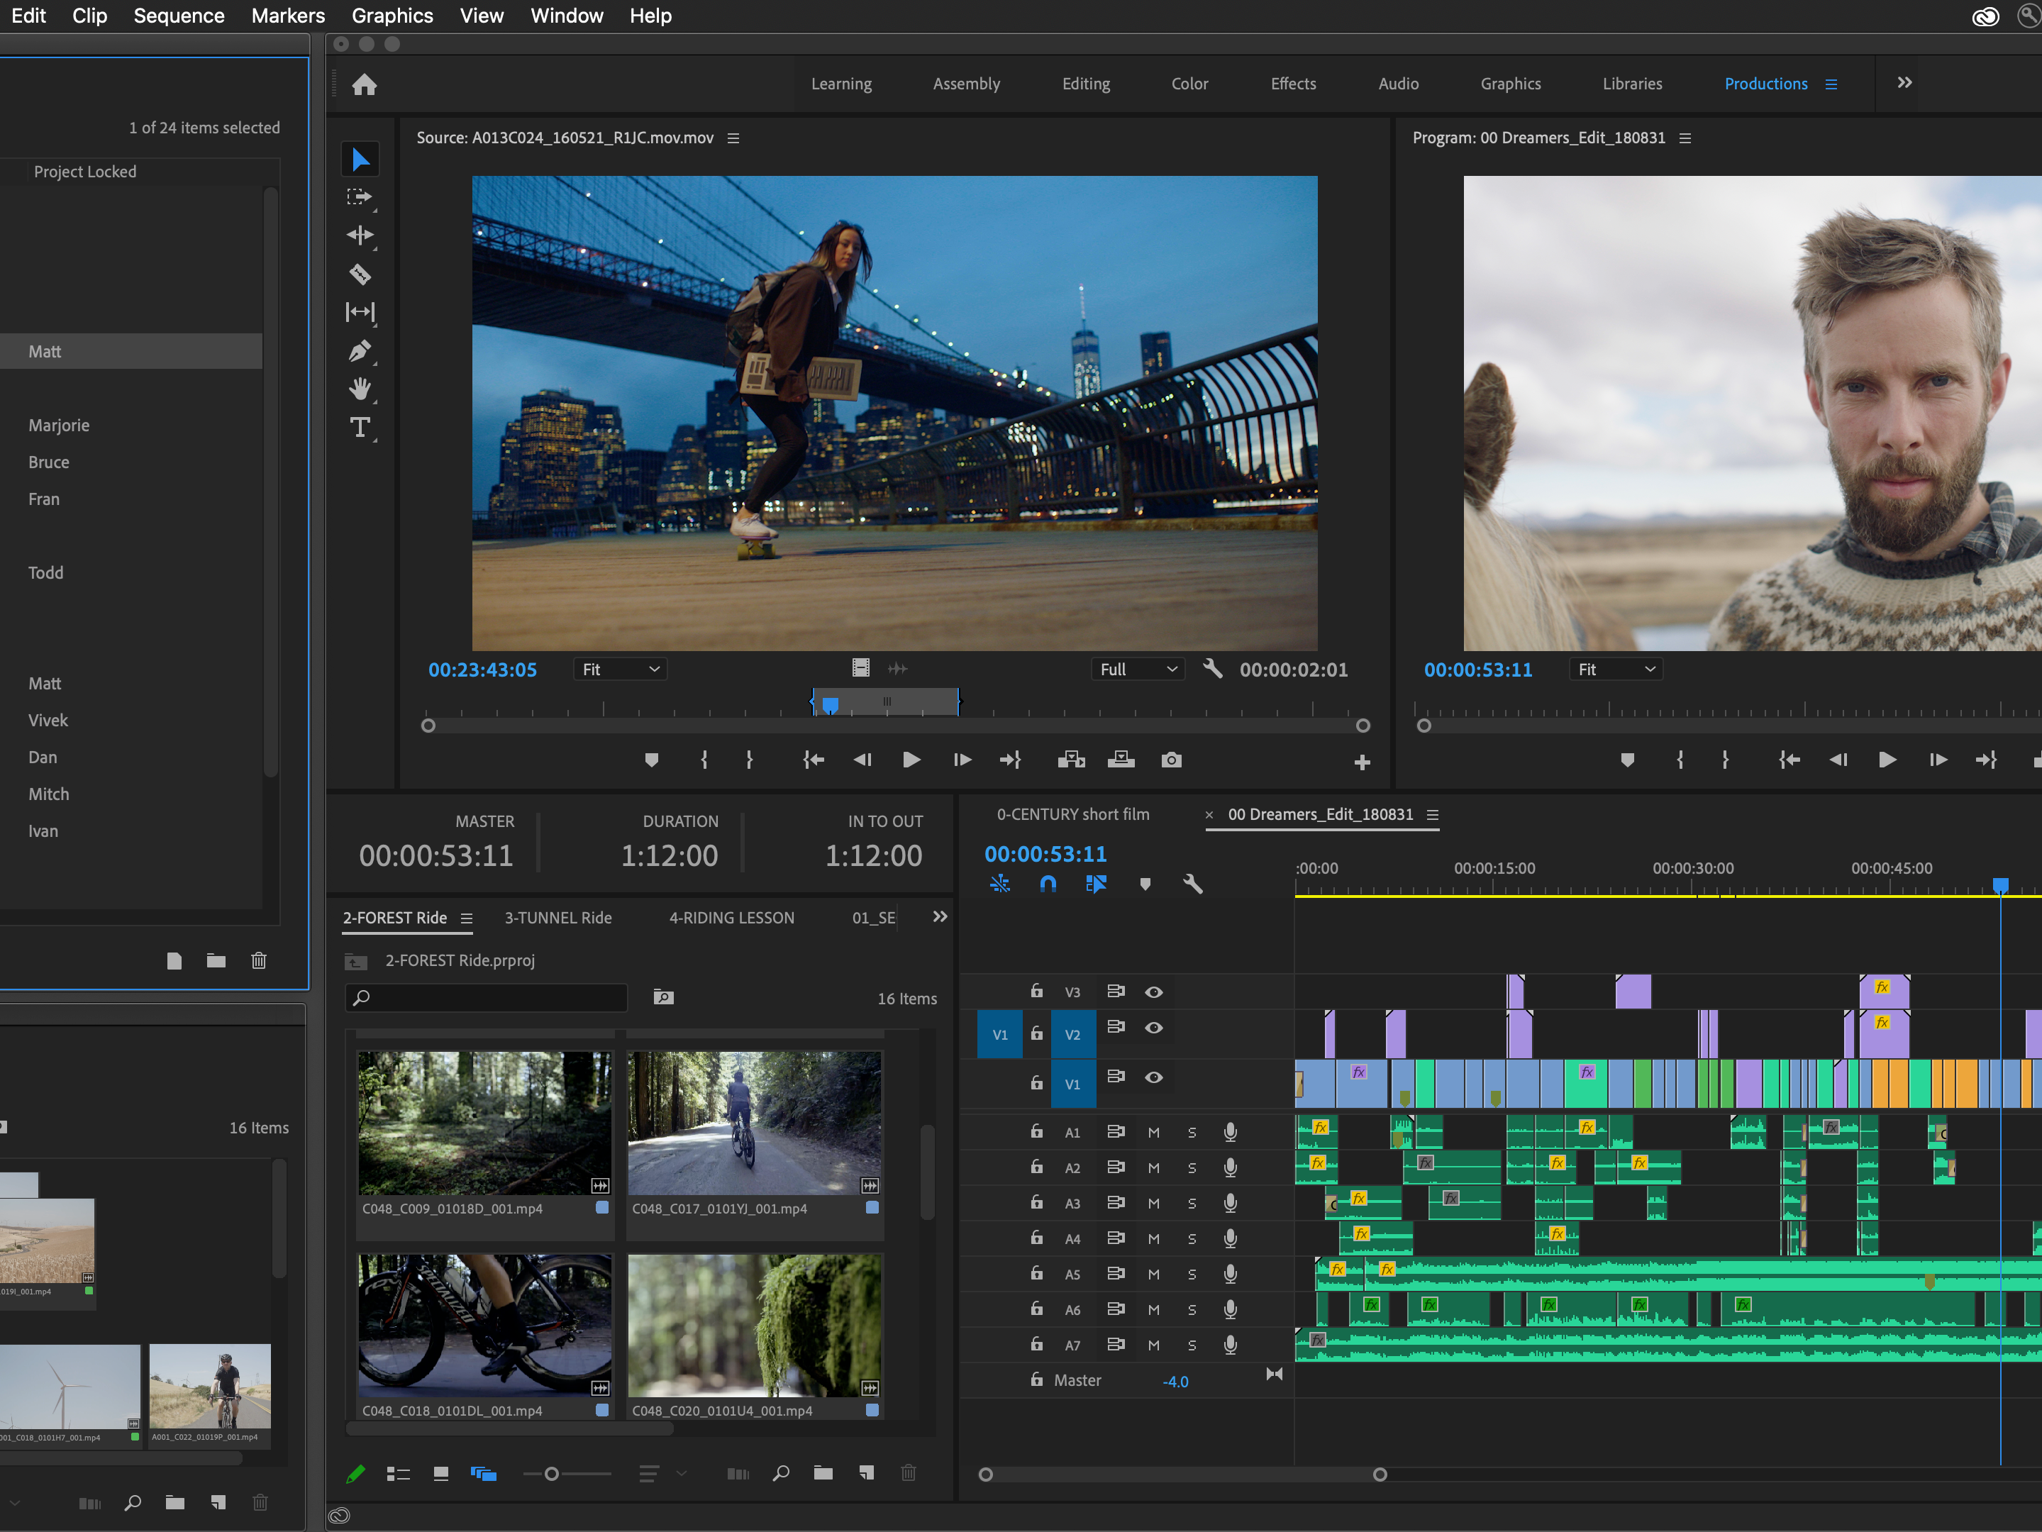Switch to the 3-TUNNEL Ride tab
Viewport: 2042px width, 1532px height.
(557, 917)
